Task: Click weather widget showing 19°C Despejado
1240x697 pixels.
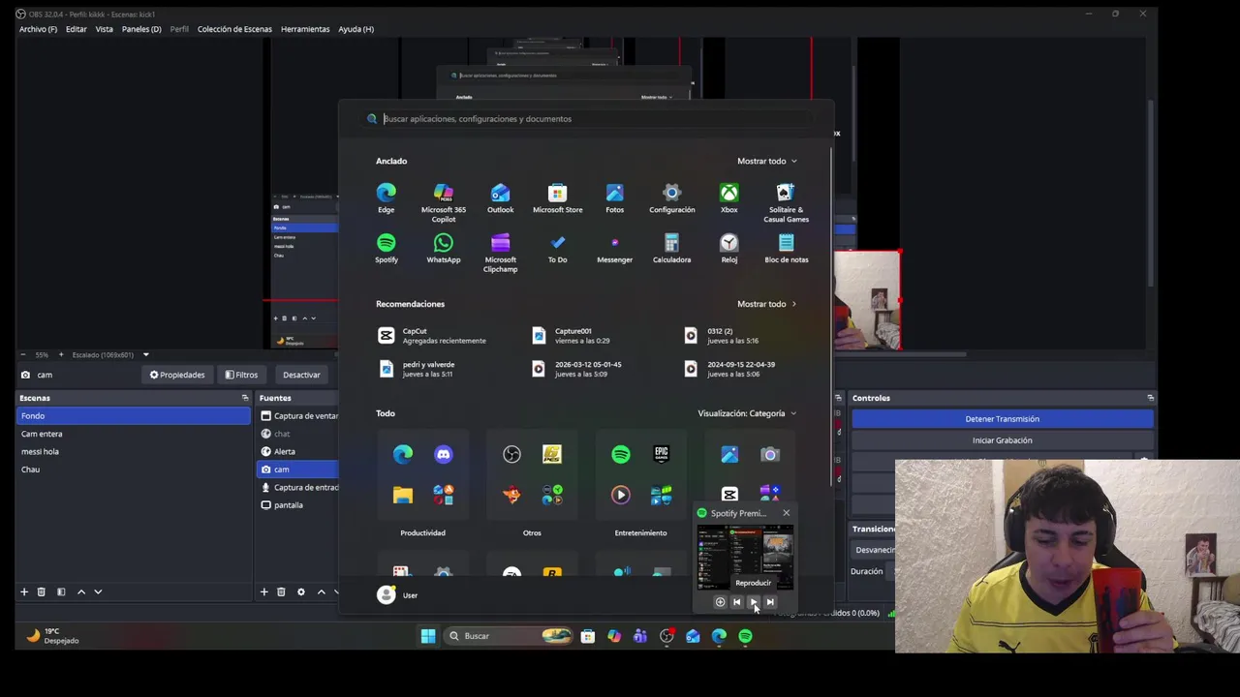Action: pos(52,636)
